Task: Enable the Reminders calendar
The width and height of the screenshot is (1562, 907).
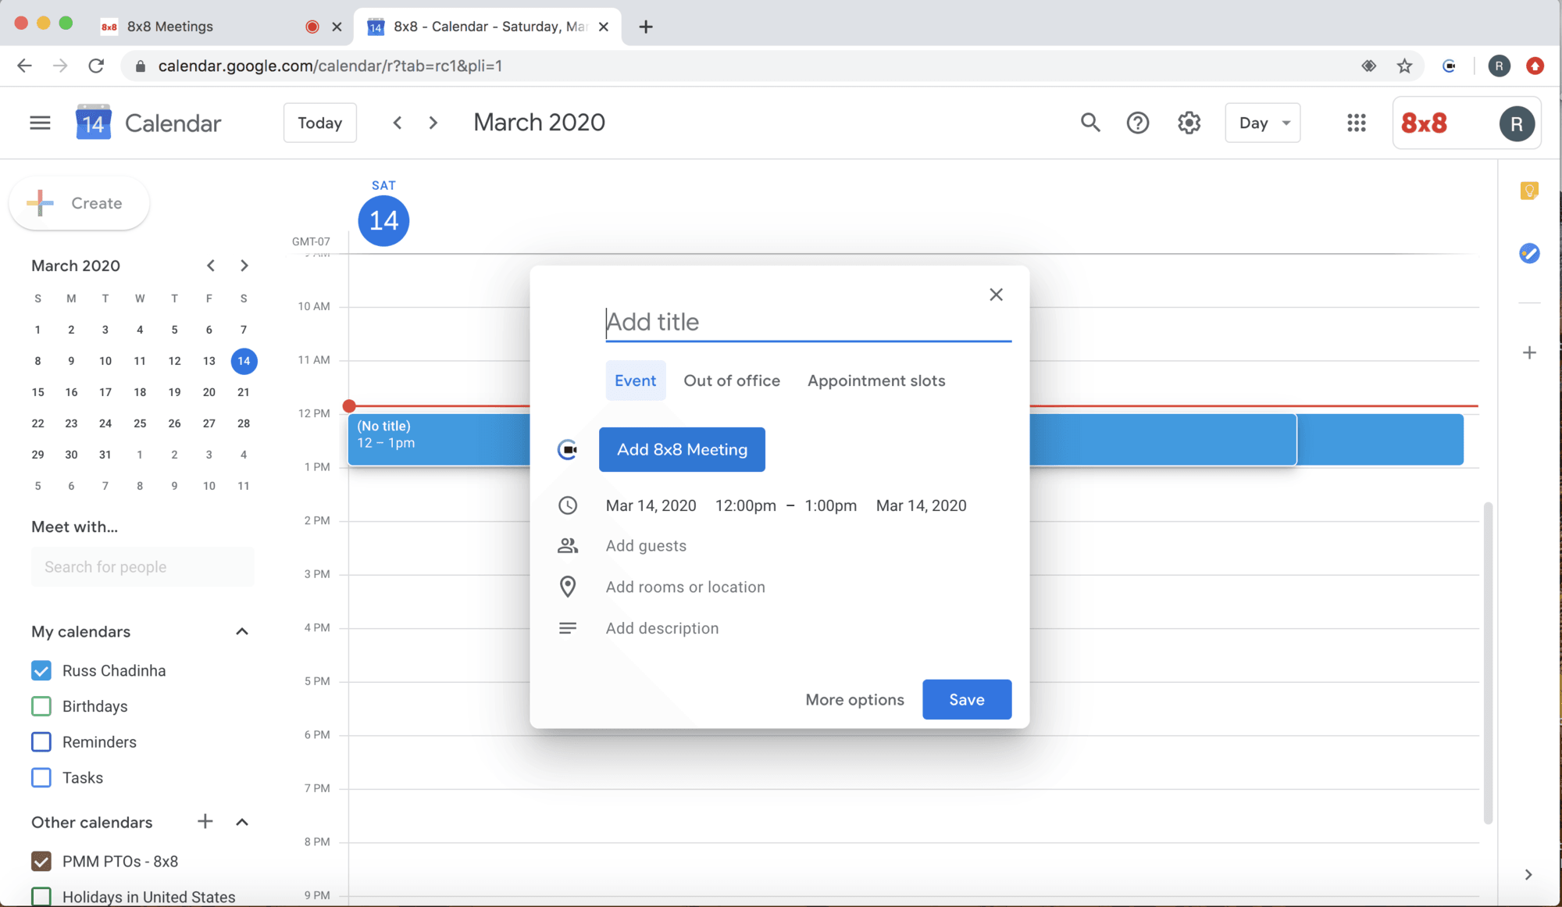Action: 41,741
